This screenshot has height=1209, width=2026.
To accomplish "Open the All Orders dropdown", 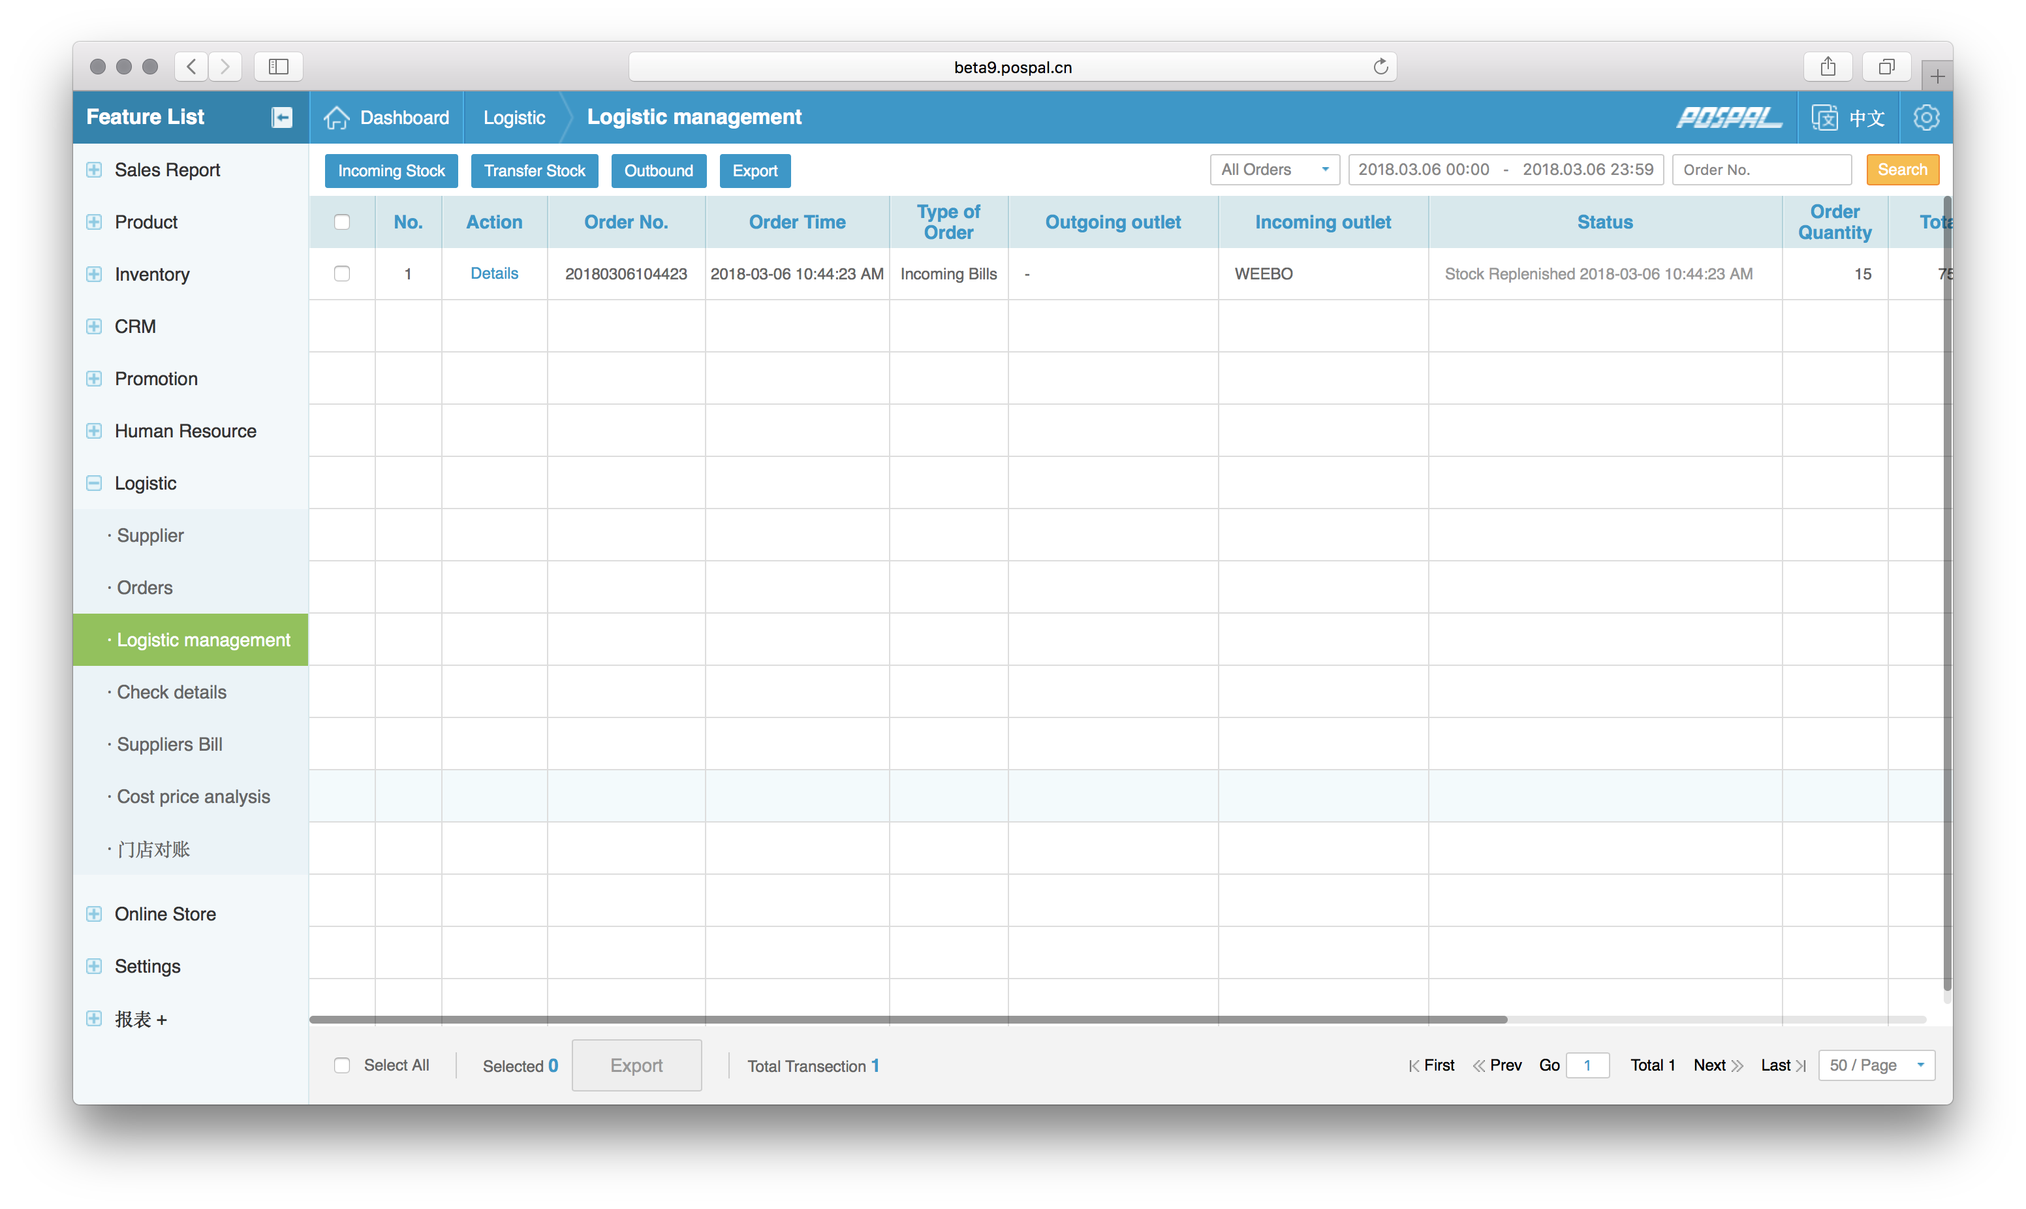I will (x=1274, y=170).
